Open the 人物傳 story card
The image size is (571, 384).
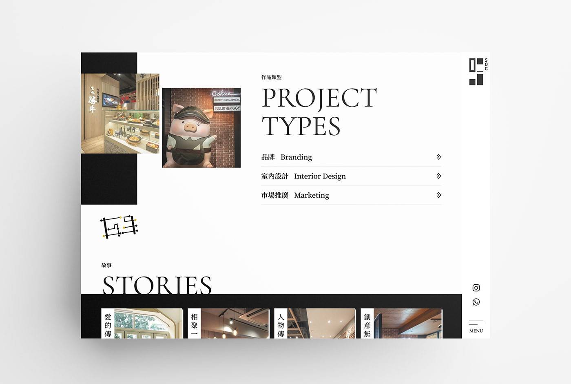pos(315,323)
